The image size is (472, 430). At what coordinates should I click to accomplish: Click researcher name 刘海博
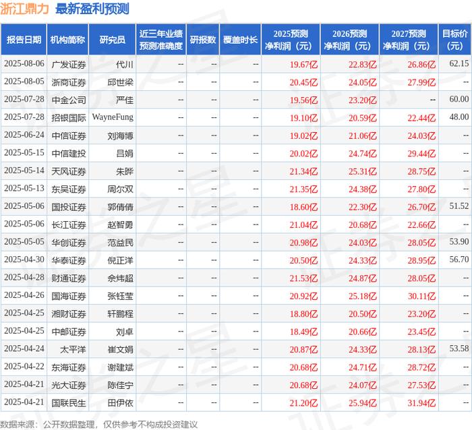click(121, 135)
